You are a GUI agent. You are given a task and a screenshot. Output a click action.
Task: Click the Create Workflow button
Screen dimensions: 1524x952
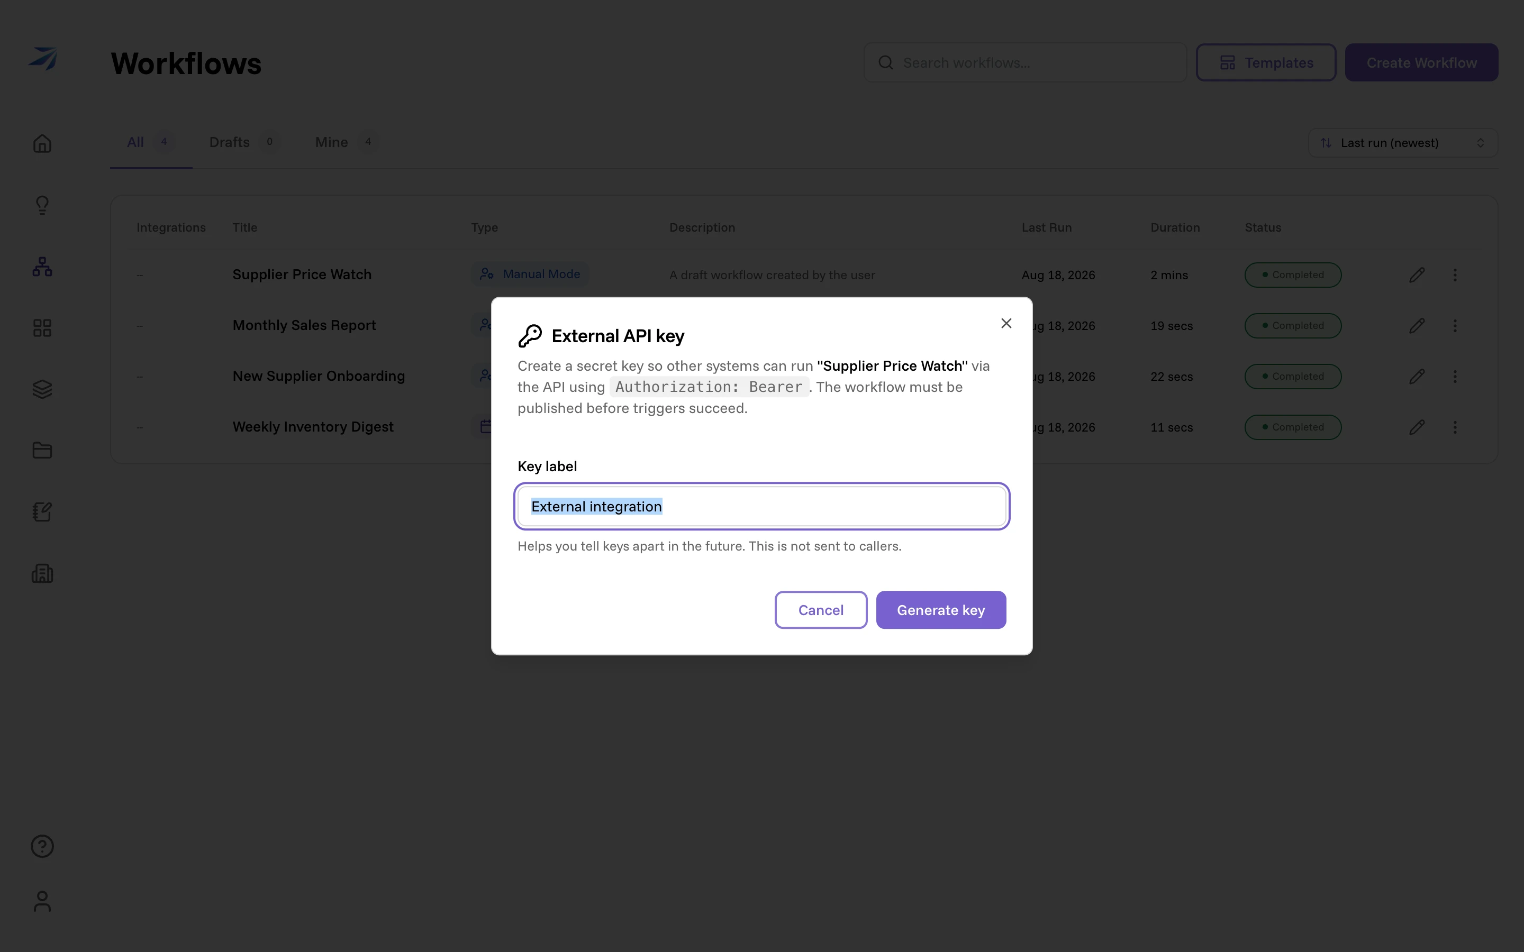(x=1421, y=62)
